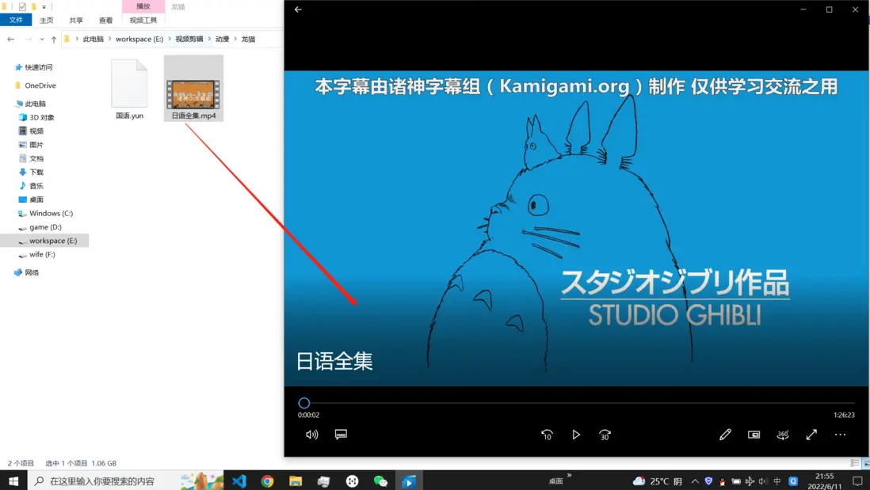Open more options ellipsis in player
The height and width of the screenshot is (490, 870).
coord(840,435)
